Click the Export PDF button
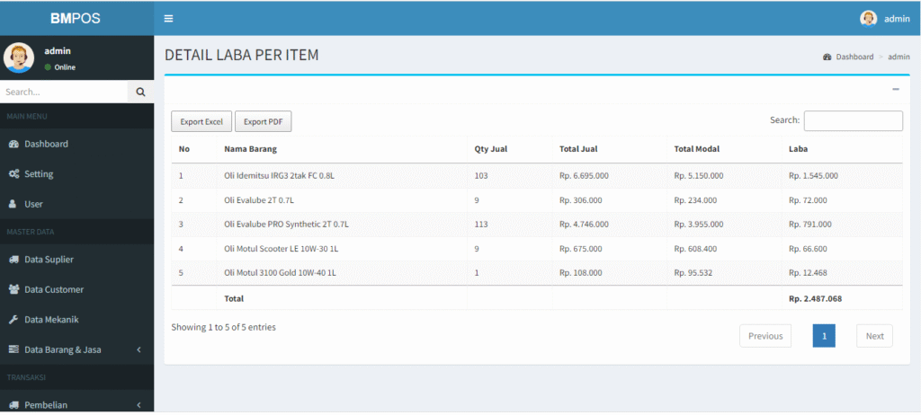Image resolution: width=921 pixels, height=415 pixels. pyautogui.click(x=263, y=121)
